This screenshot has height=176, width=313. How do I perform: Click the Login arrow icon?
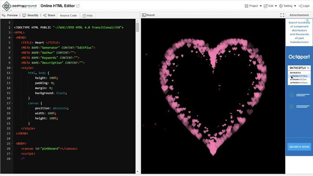click(300, 6)
